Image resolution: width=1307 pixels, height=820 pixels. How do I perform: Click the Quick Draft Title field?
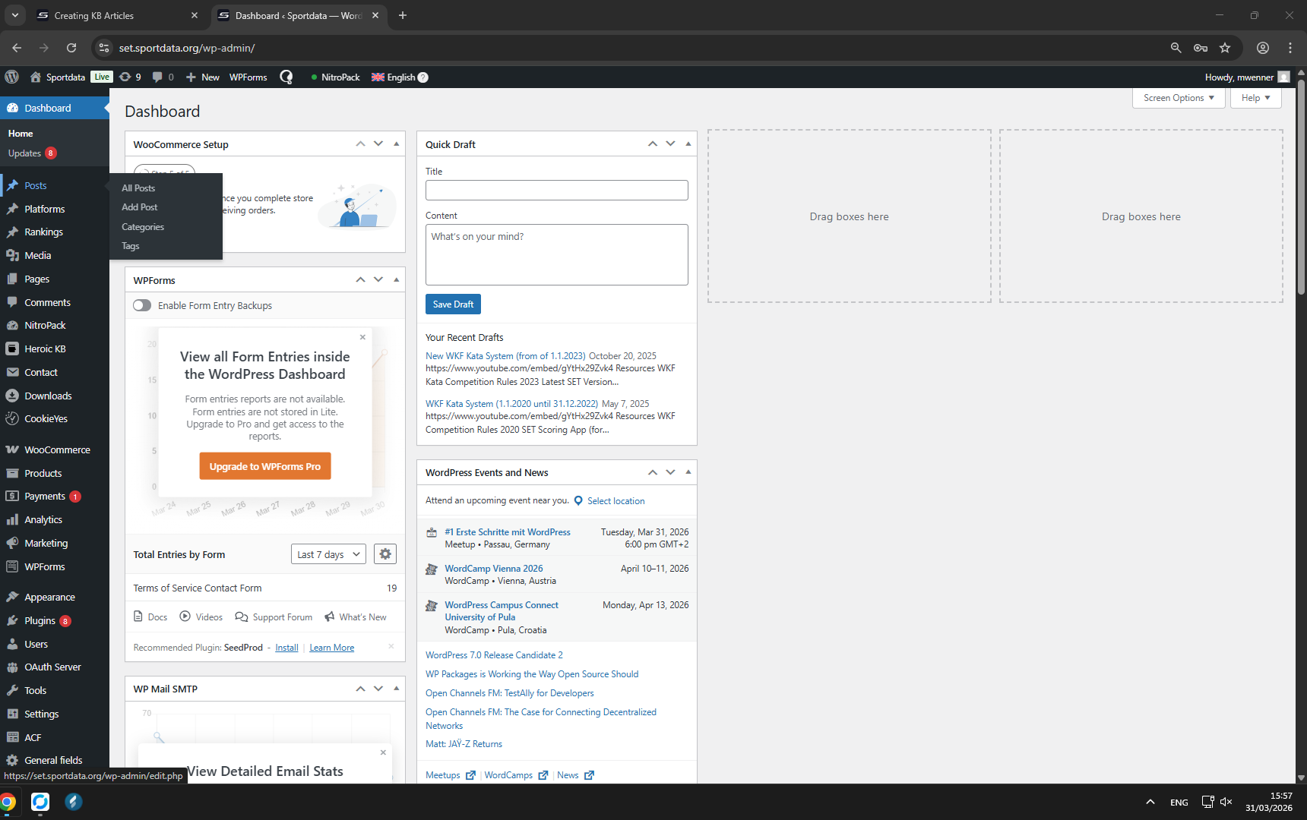click(556, 190)
